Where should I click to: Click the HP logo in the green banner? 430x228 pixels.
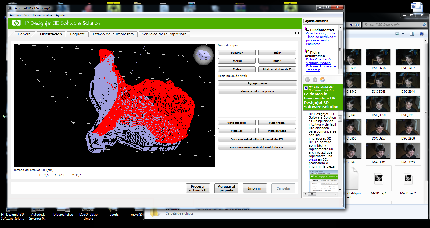tap(16, 23)
